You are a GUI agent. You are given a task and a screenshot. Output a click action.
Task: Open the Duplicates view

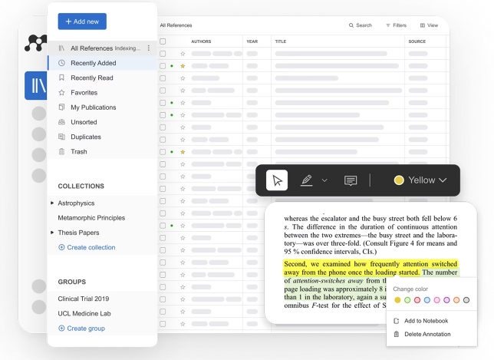[x=103, y=137]
